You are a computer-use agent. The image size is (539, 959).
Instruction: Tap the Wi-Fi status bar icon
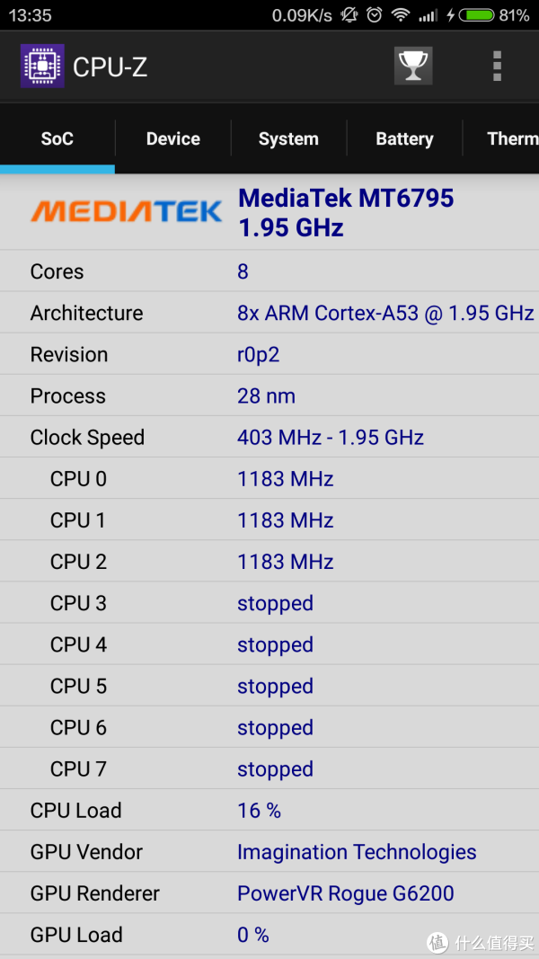pos(401,15)
